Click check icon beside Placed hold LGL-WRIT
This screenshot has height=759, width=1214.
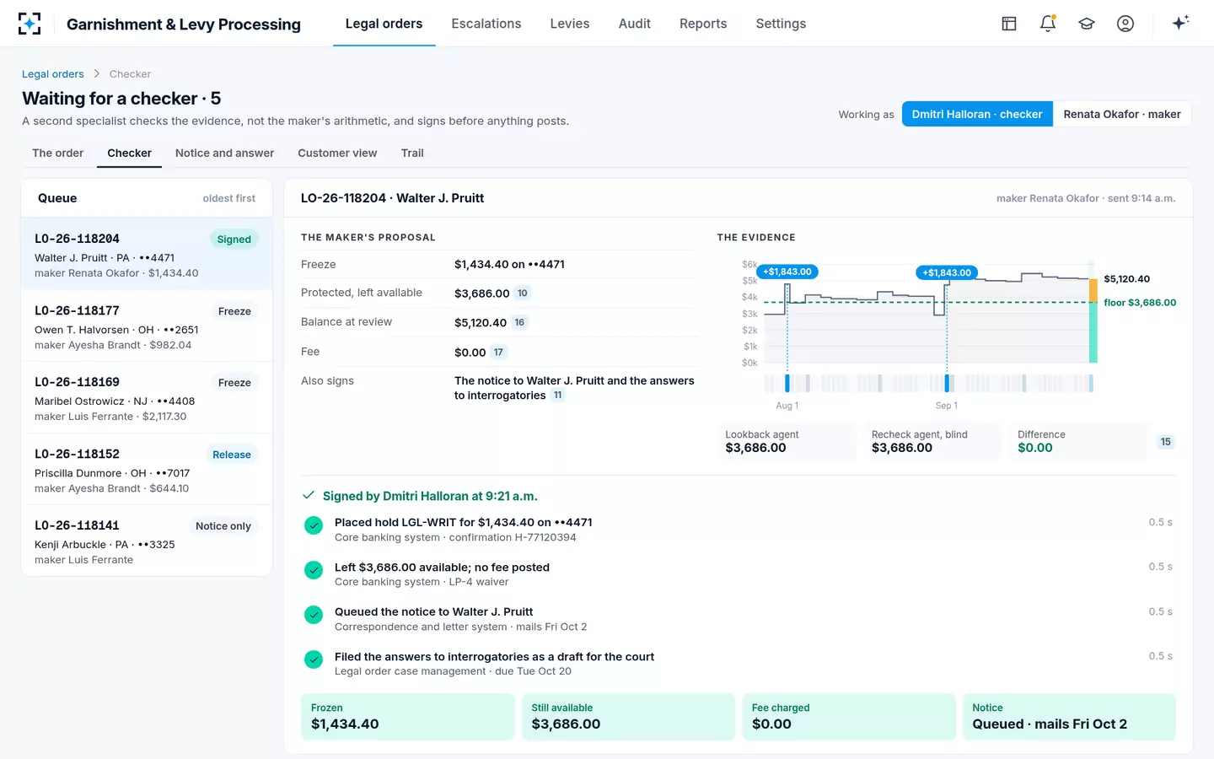tap(314, 526)
